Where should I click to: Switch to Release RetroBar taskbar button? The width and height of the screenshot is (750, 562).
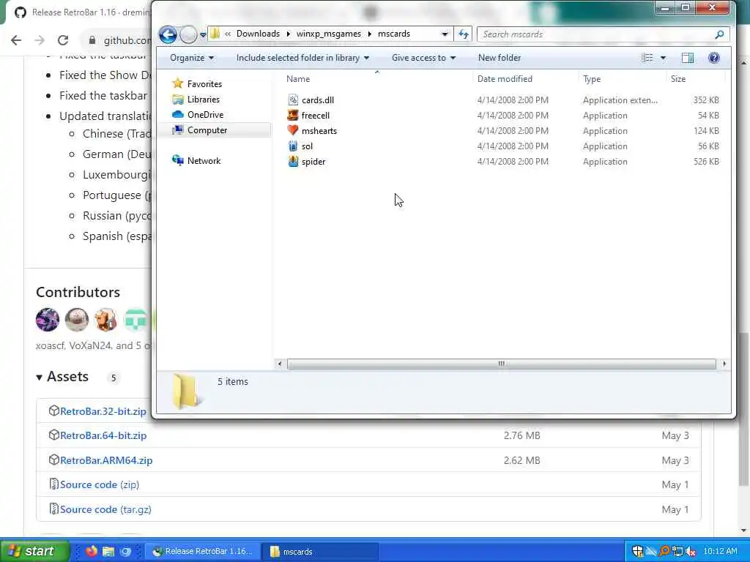click(204, 552)
